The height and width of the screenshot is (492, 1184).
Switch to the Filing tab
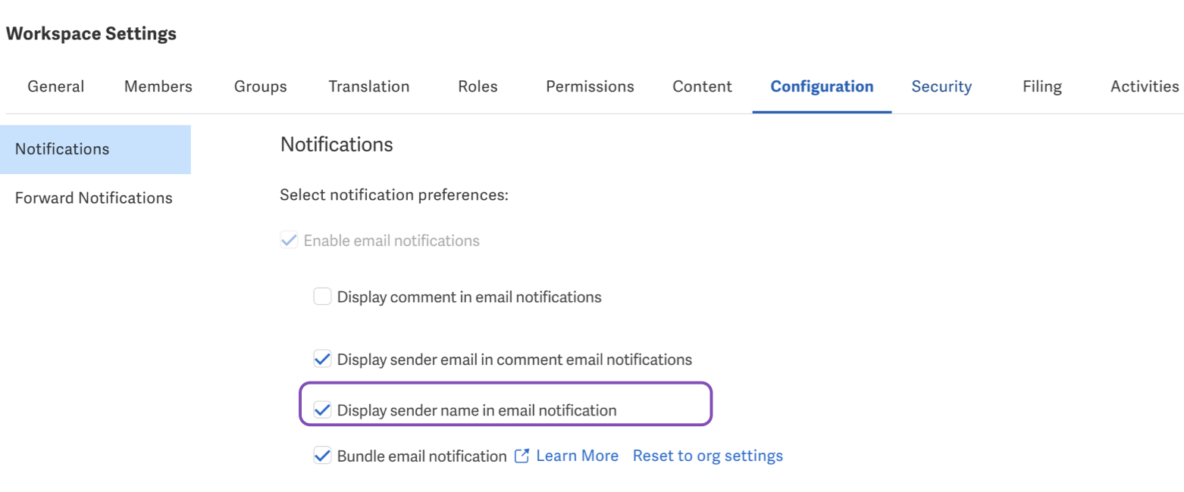[1041, 86]
